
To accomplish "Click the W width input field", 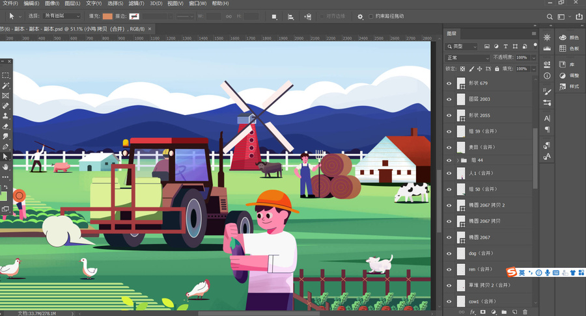I will click(x=214, y=16).
